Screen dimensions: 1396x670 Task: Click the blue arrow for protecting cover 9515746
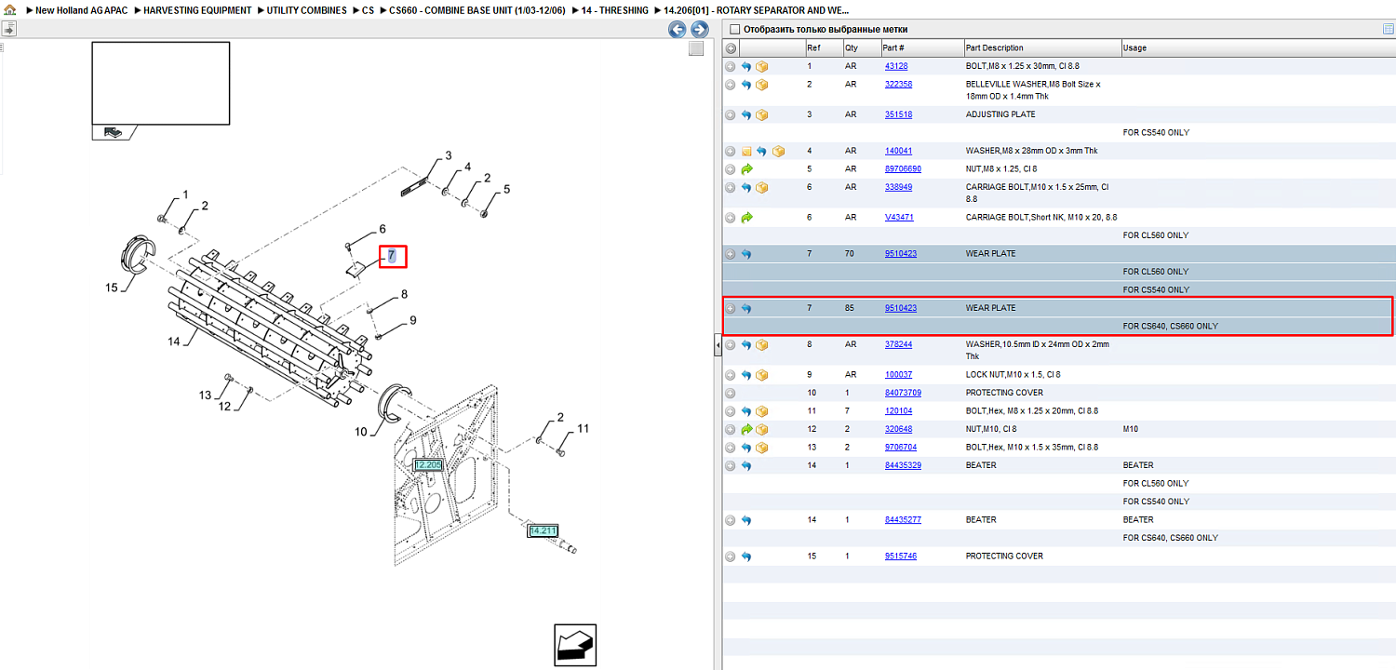pos(746,556)
